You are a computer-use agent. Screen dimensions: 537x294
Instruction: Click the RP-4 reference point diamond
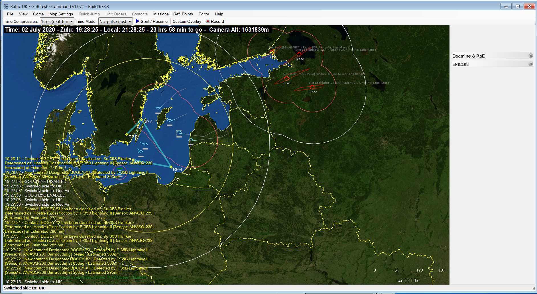[171, 167]
